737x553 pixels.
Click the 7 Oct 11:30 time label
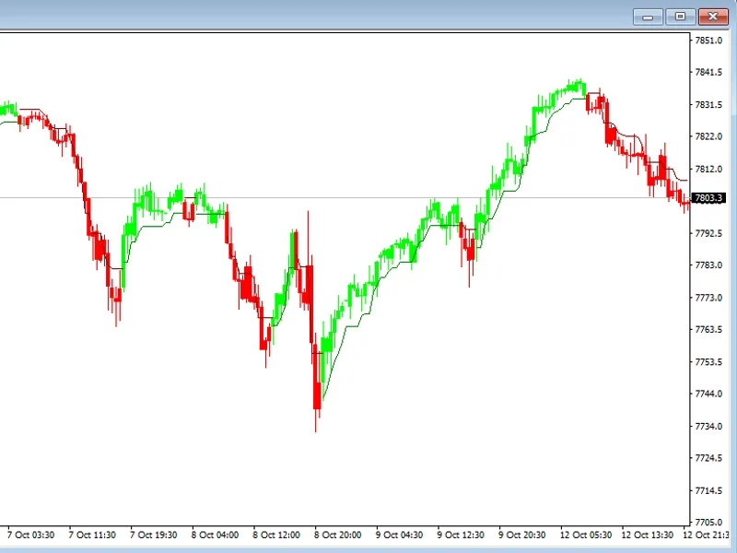tap(92, 535)
